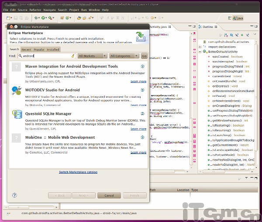This screenshot has width=262, height=222.
Task: Open the Refactor menu
Action: 35,10
